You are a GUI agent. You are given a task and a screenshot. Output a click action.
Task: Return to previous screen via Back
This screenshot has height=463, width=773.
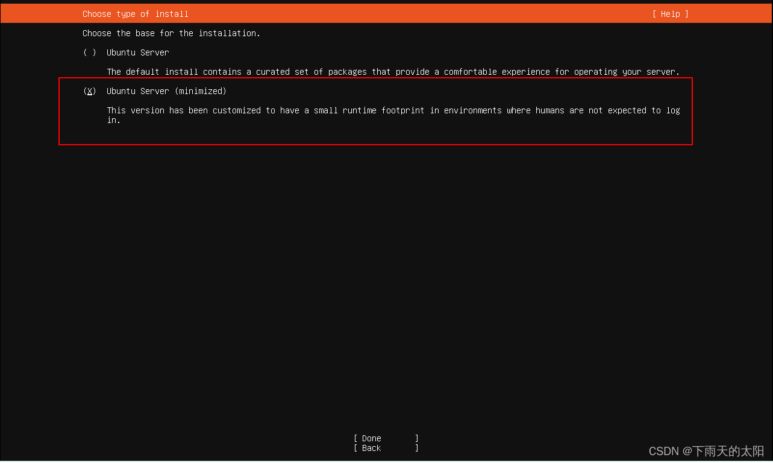pyautogui.click(x=371, y=448)
